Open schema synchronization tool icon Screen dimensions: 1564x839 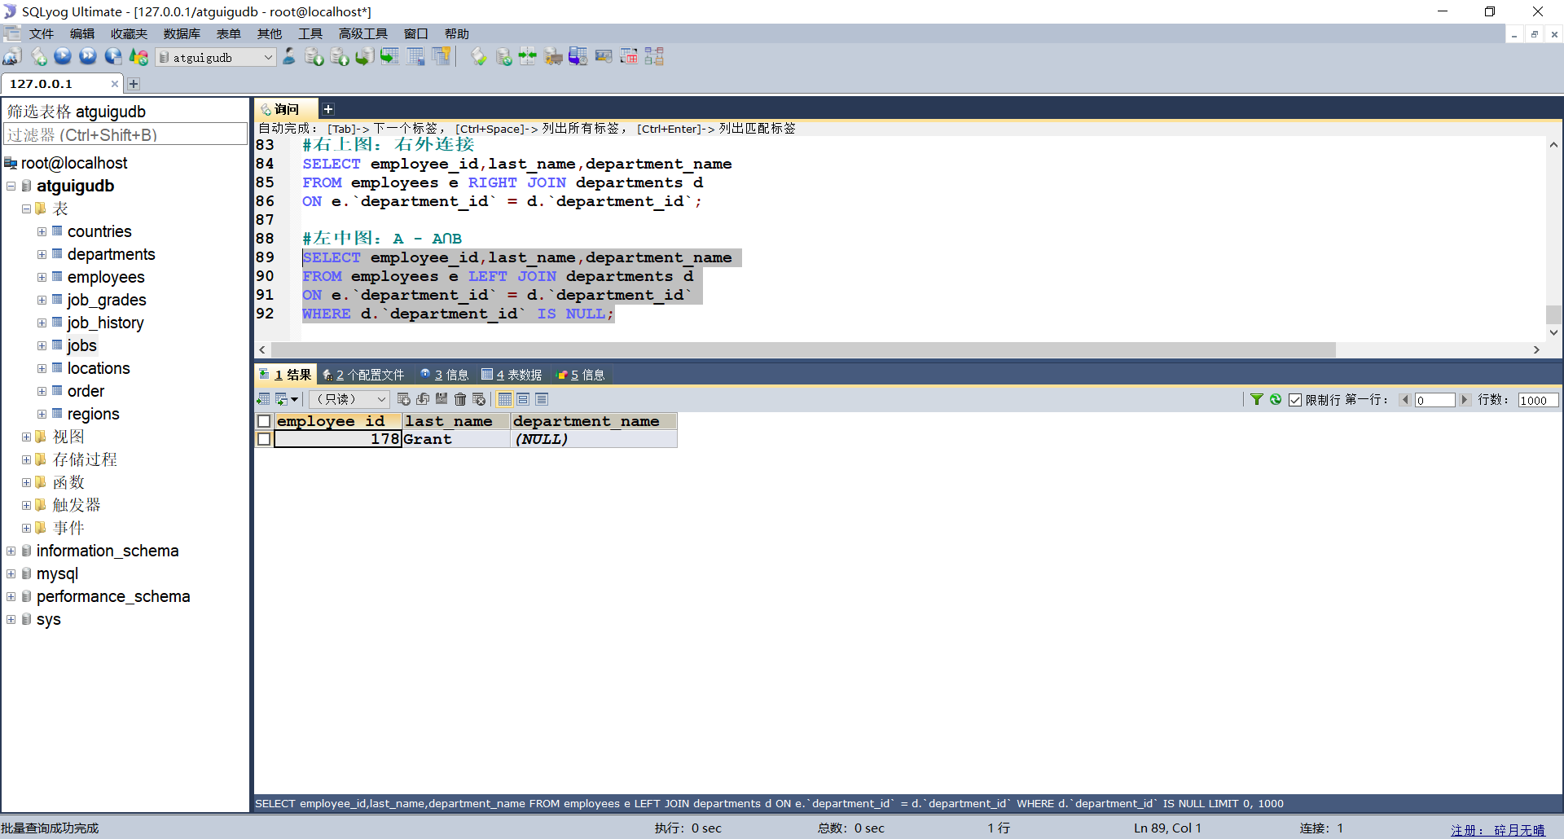click(528, 57)
